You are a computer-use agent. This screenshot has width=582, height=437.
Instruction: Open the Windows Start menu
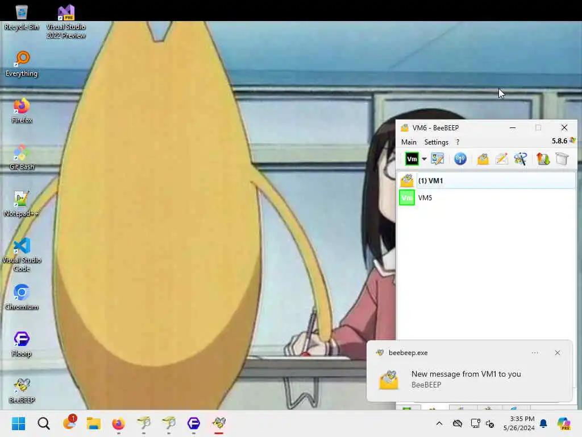18,423
